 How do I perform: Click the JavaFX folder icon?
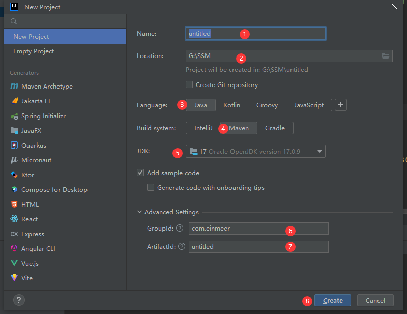[x=14, y=130]
